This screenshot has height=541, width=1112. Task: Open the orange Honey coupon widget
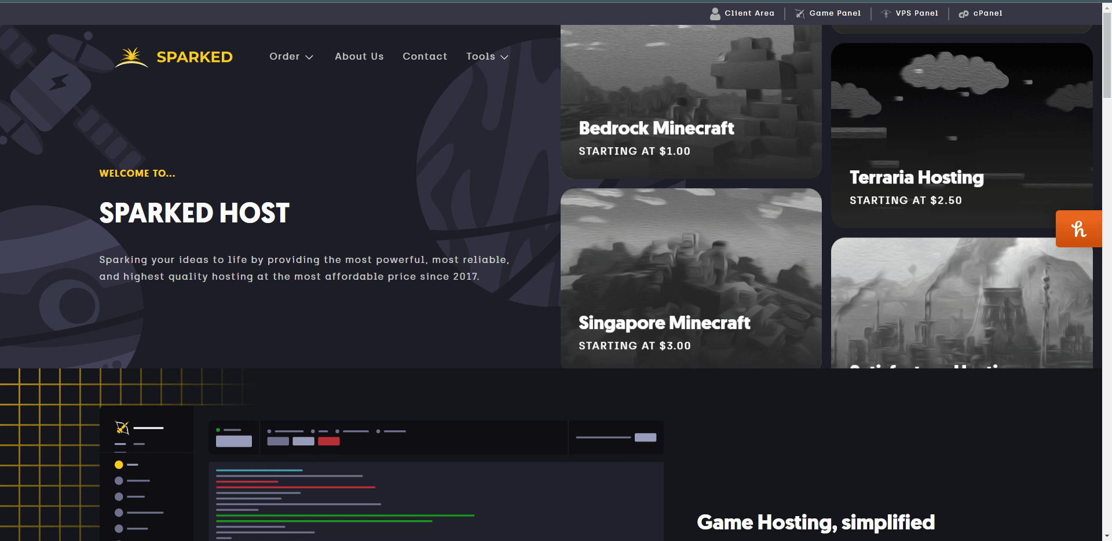click(1079, 229)
